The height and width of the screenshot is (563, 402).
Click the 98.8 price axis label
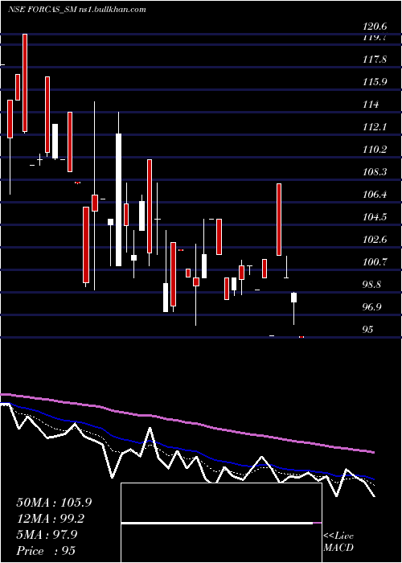tap(372, 285)
